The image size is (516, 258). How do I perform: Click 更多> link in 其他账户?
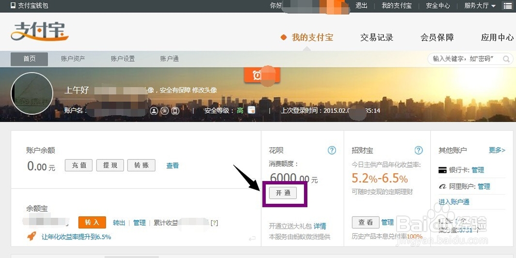pyautogui.click(x=497, y=150)
